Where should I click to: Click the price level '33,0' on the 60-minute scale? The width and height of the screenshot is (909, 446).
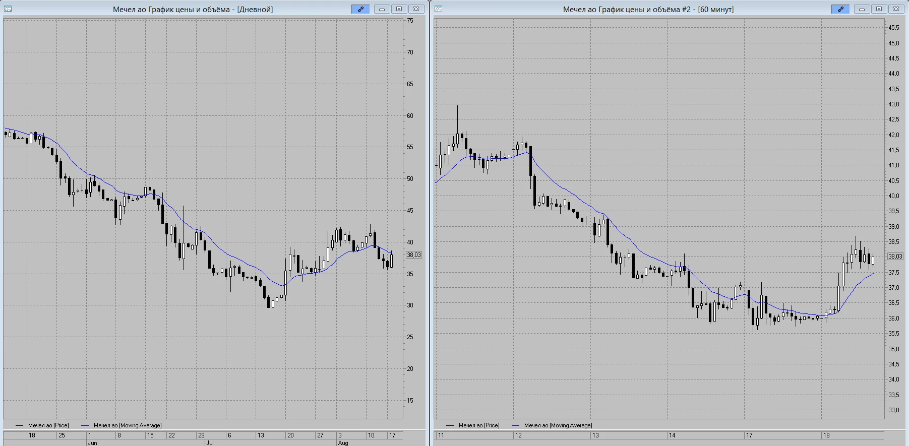click(x=894, y=410)
